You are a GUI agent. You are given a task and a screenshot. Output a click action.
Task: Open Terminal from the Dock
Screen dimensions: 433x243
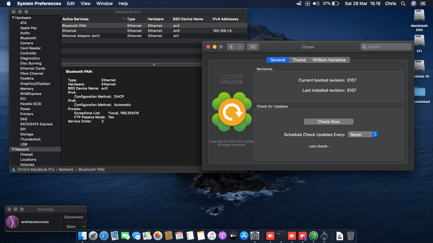[281, 236]
